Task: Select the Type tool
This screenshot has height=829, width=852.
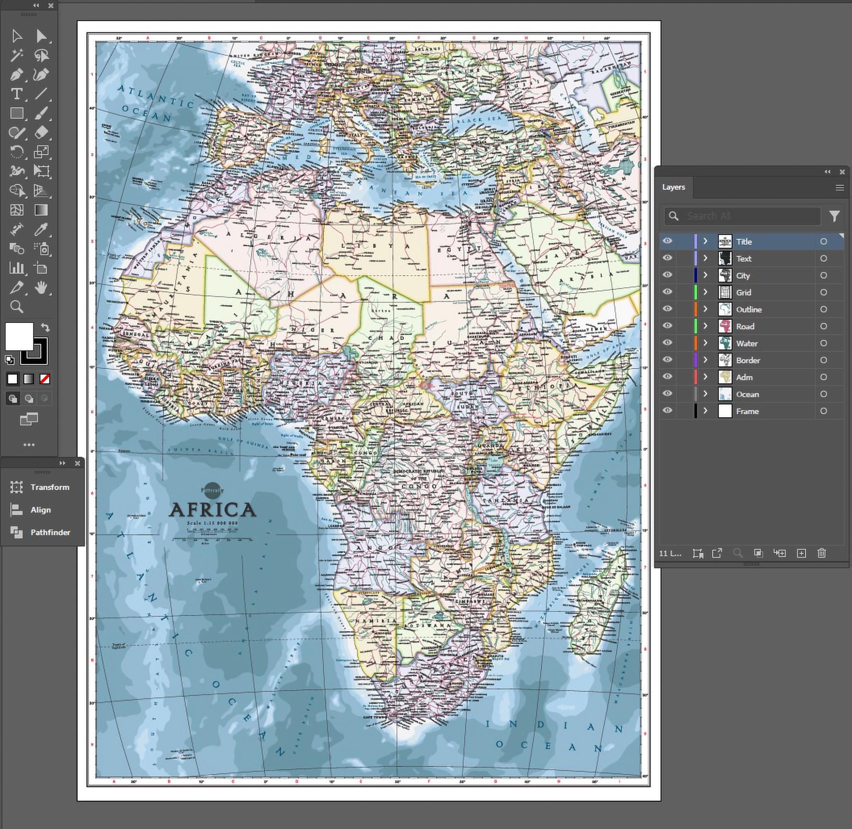Action: [x=17, y=94]
